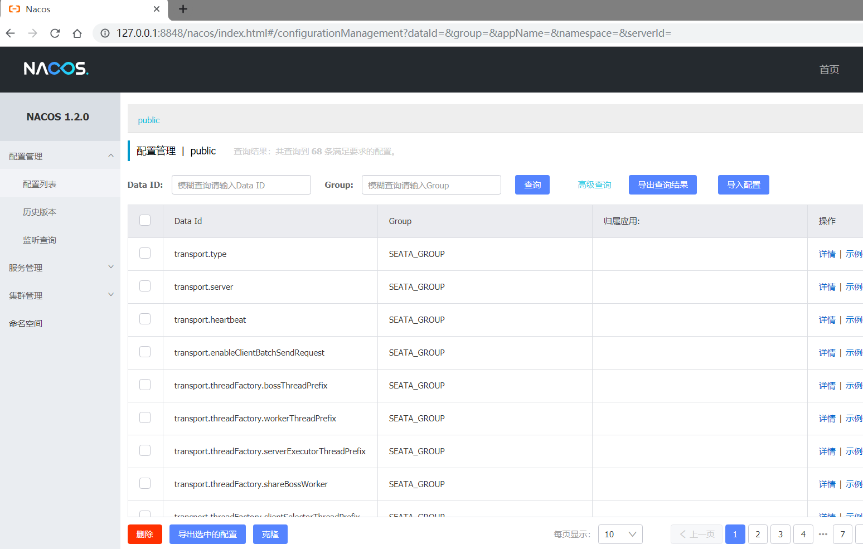Click 导出选中的配置 button
Screen dimensions: 863x549
[207, 534]
